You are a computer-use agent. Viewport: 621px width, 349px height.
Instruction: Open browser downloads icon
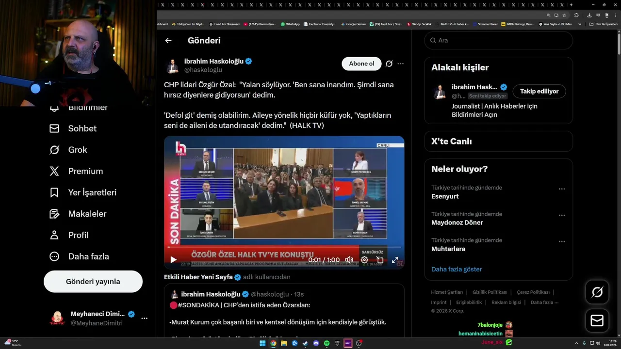click(589, 15)
